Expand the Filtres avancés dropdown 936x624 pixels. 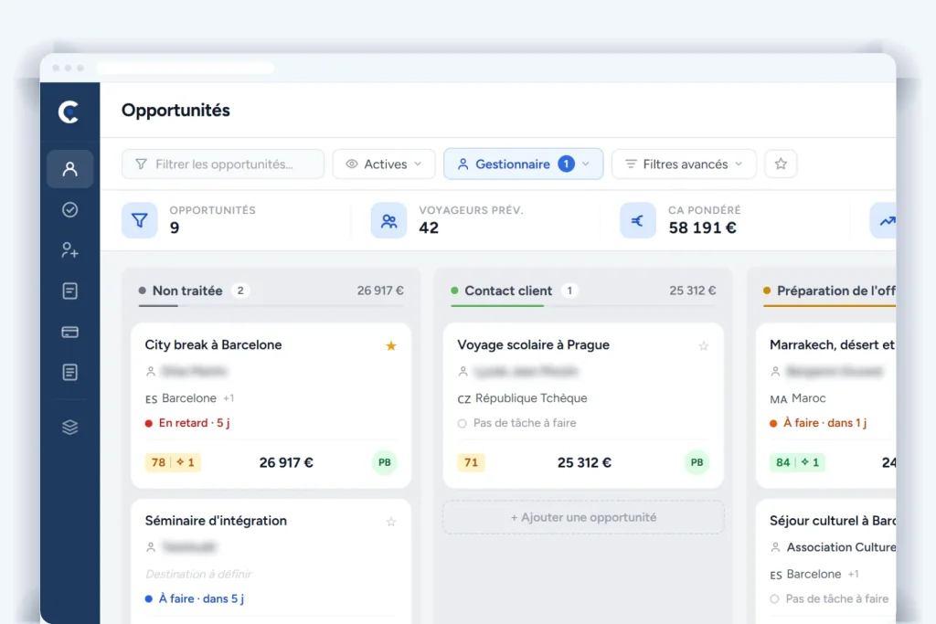coord(684,164)
